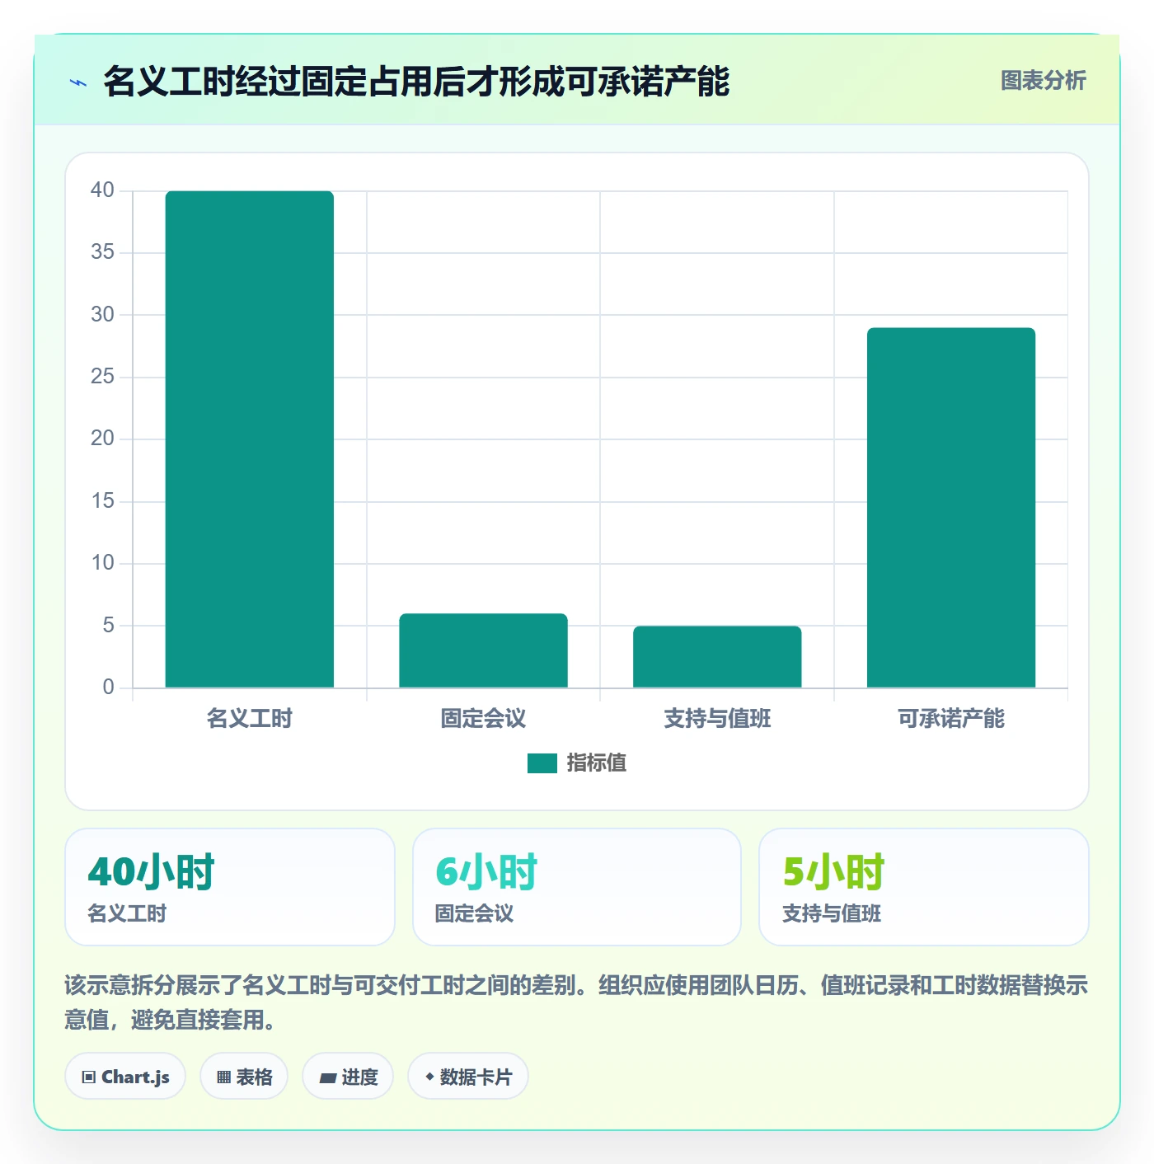Click the 数据卡片 tag chip
The width and height of the screenshot is (1154, 1164).
point(468,1077)
